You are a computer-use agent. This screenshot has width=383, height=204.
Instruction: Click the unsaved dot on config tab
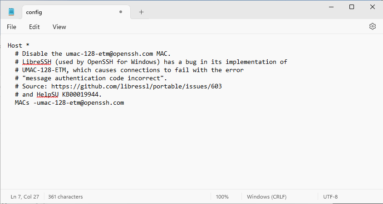tap(120, 12)
